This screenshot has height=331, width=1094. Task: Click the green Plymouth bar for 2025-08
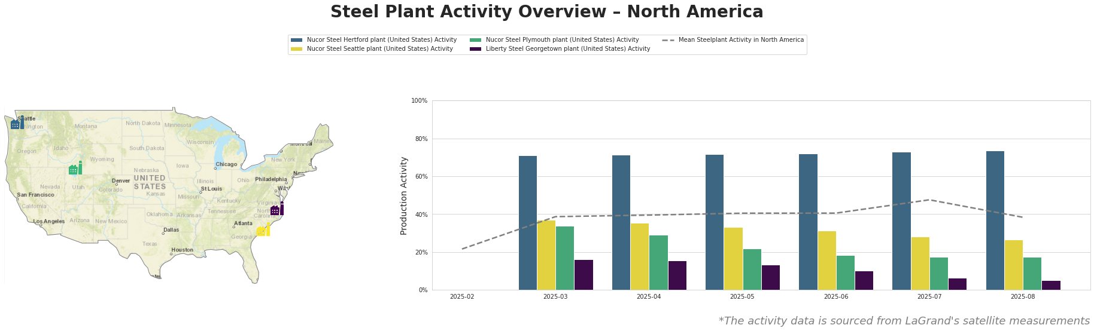pos(1032,274)
